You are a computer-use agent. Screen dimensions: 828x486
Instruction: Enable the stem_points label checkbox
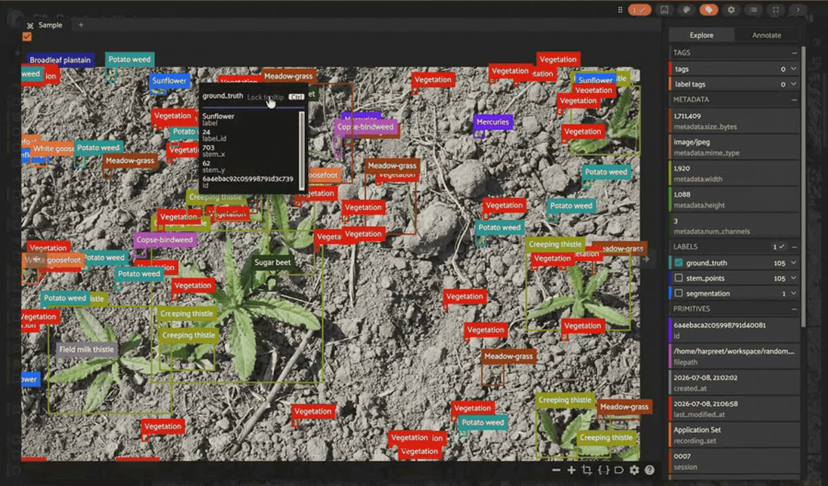click(679, 278)
